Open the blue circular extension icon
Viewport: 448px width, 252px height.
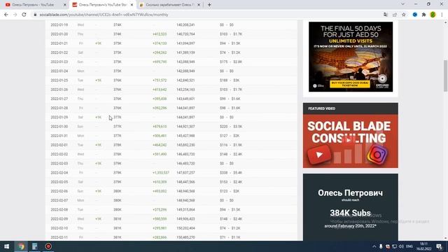415,15
